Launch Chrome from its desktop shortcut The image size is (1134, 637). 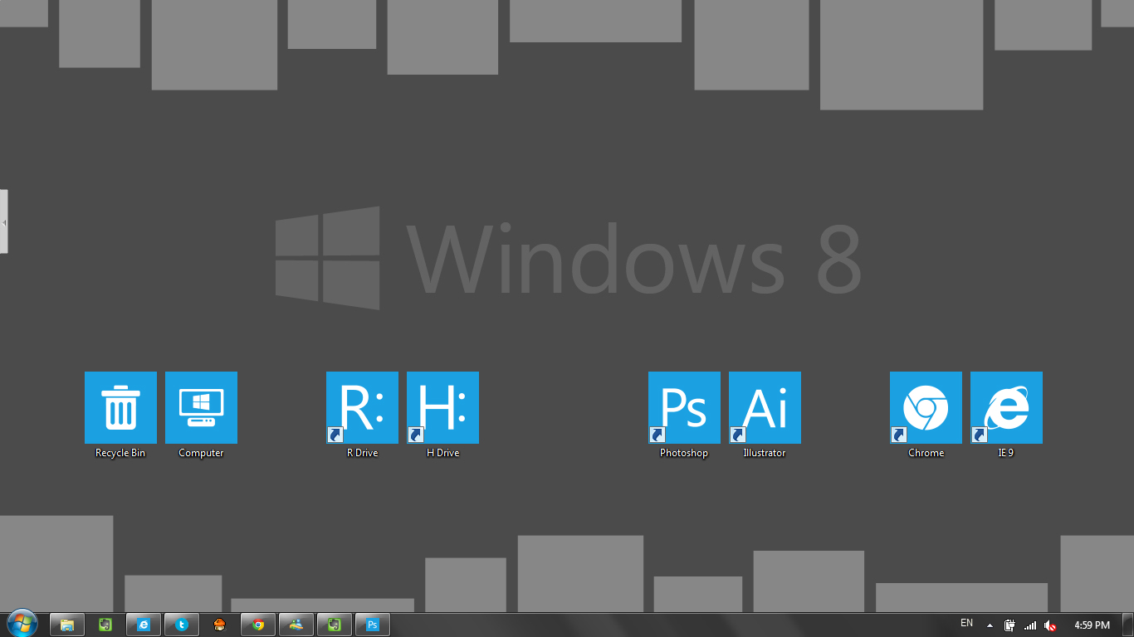pyautogui.click(x=925, y=407)
